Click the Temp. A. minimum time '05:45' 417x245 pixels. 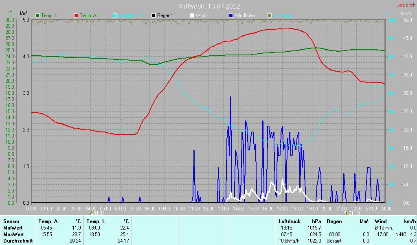pos(46,228)
